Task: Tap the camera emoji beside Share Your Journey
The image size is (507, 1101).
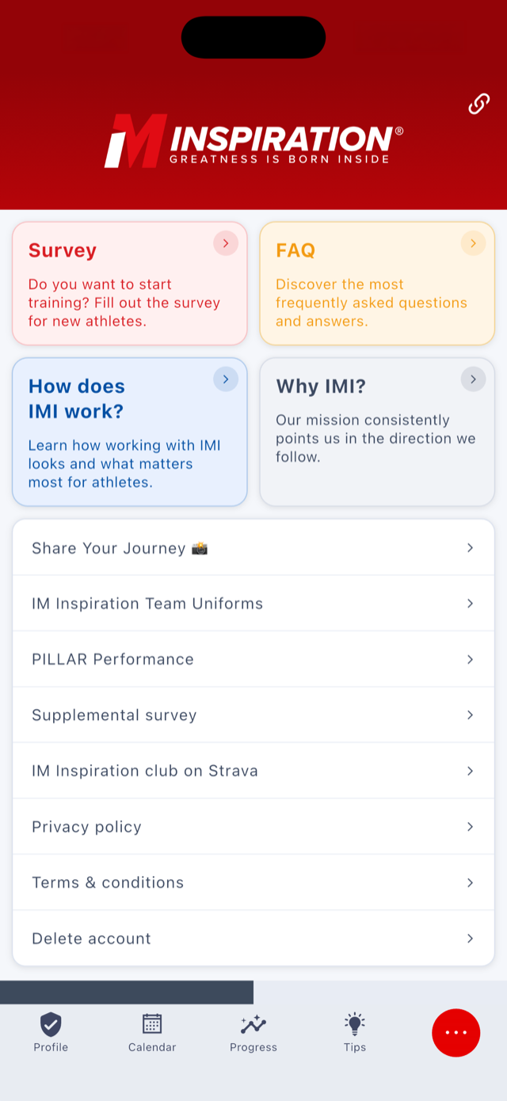Action: tap(200, 548)
